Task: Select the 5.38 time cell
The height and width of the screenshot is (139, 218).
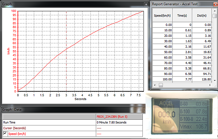Action: (182, 68)
